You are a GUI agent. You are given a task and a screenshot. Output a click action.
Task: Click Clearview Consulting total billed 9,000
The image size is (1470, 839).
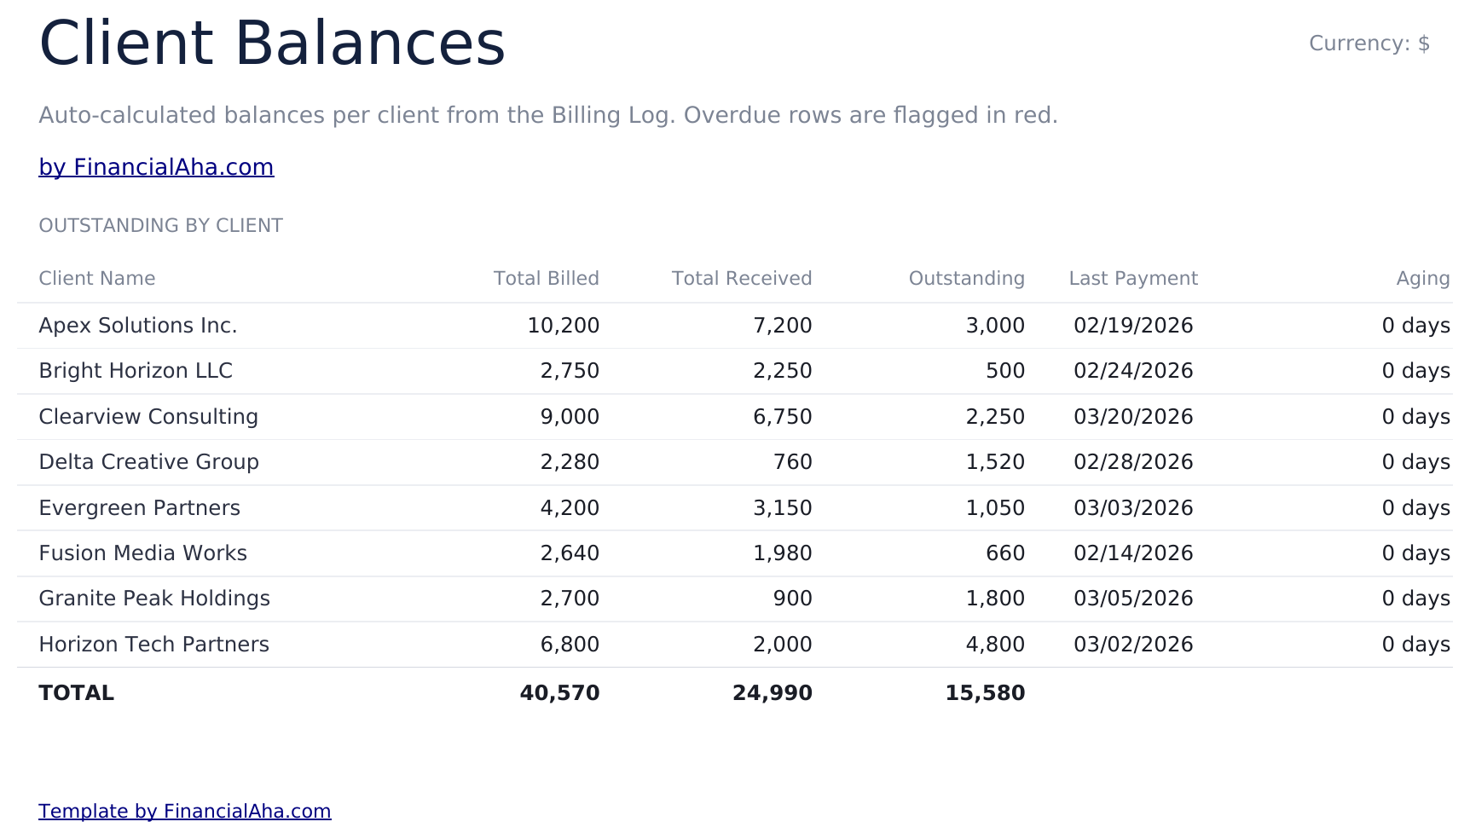570,417
